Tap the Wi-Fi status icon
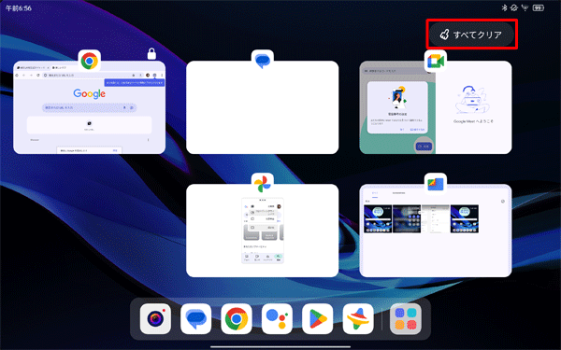 pos(525,7)
